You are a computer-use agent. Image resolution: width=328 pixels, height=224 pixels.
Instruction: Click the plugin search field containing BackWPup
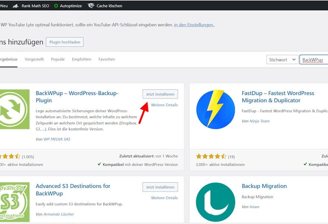[x=314, y=60]
